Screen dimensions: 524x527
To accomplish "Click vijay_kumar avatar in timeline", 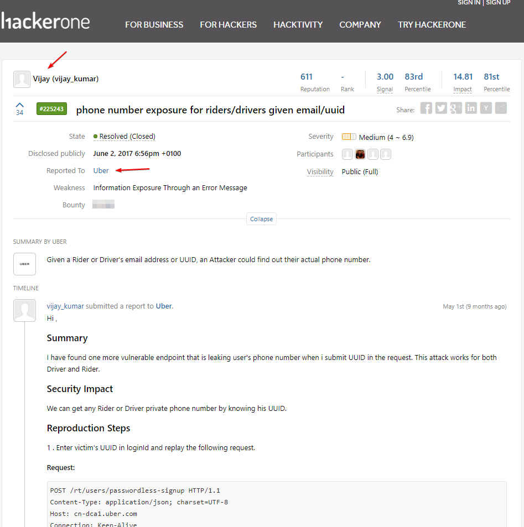I will [24, 311].
